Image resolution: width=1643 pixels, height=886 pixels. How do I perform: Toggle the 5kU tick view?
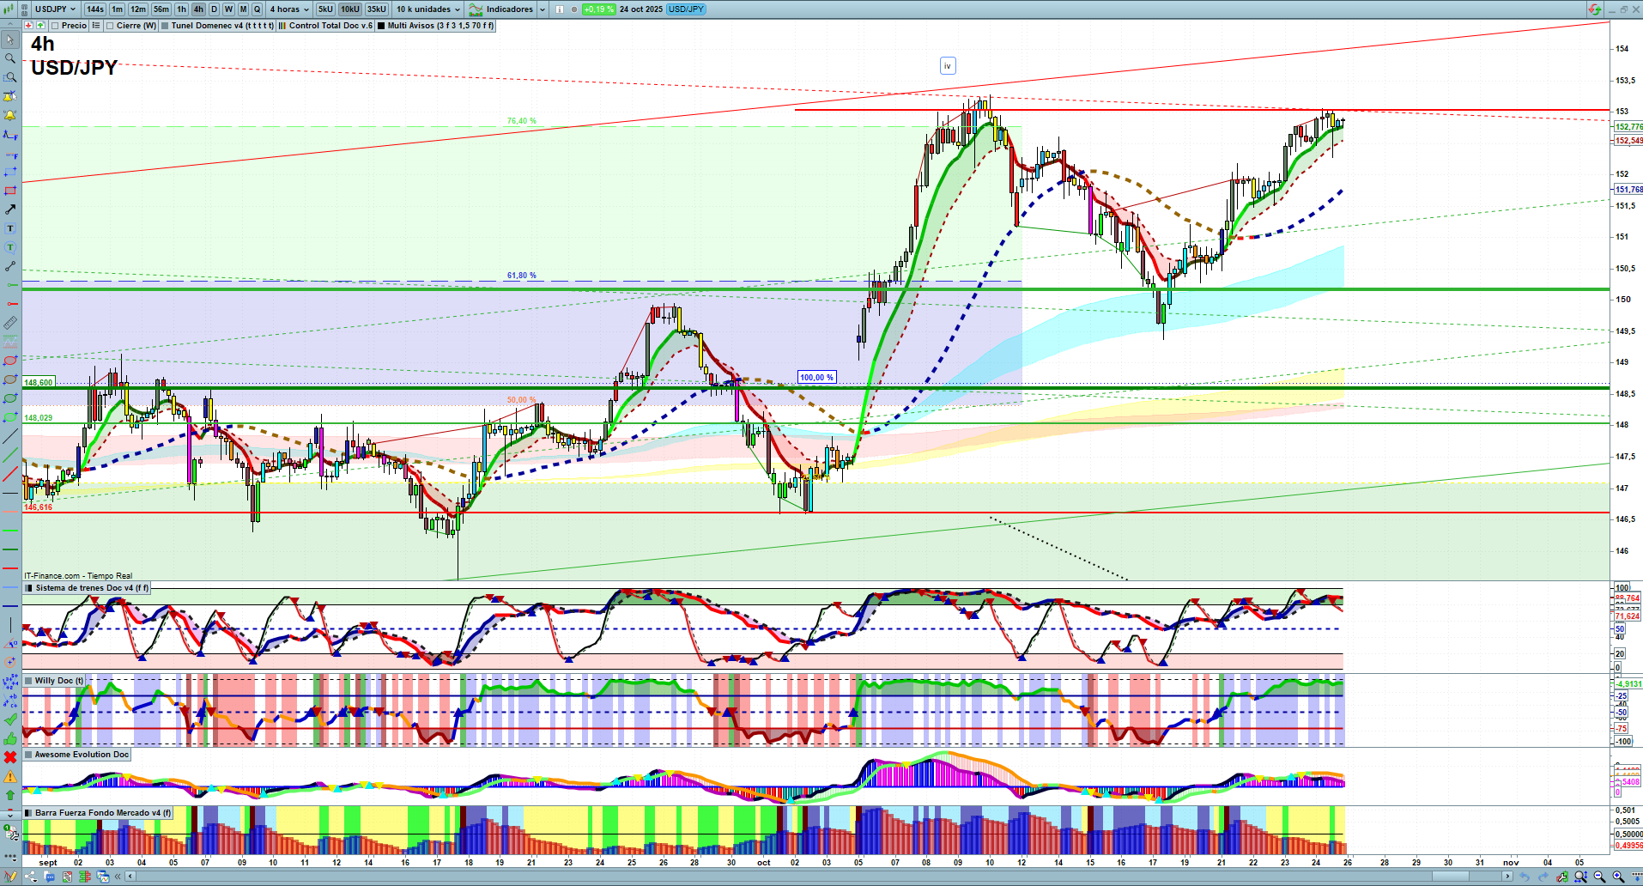[325, 9]
